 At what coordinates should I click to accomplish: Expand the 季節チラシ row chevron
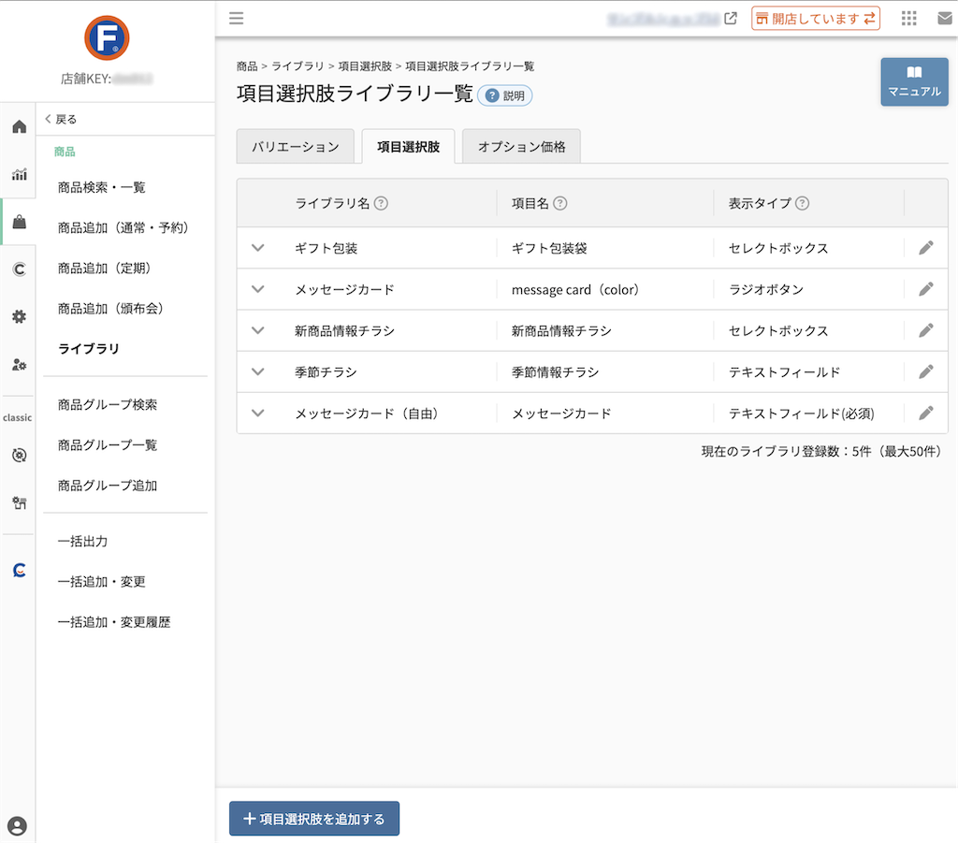[258, 372]
